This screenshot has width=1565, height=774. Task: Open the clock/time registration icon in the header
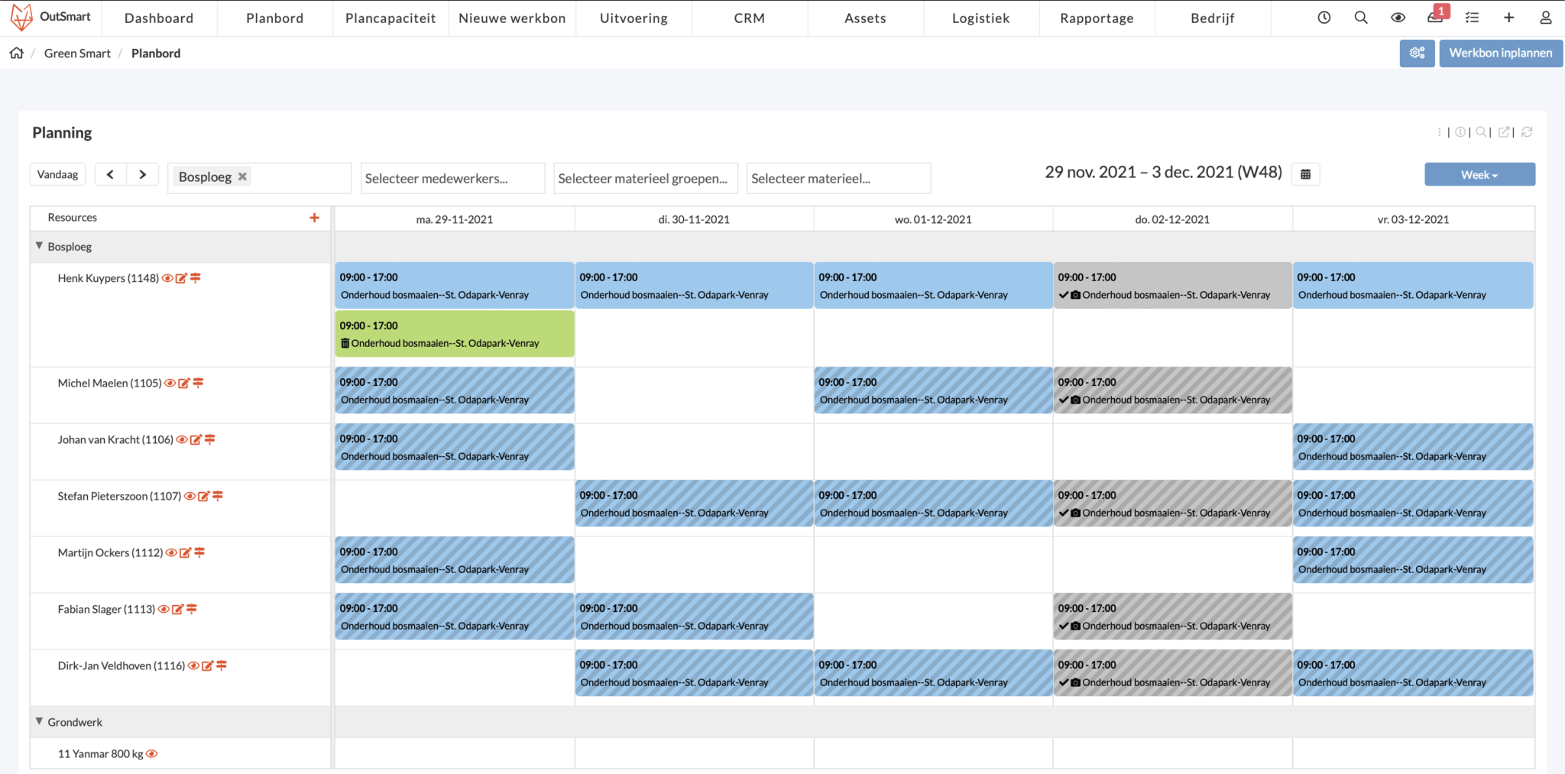coord(1324,17)
